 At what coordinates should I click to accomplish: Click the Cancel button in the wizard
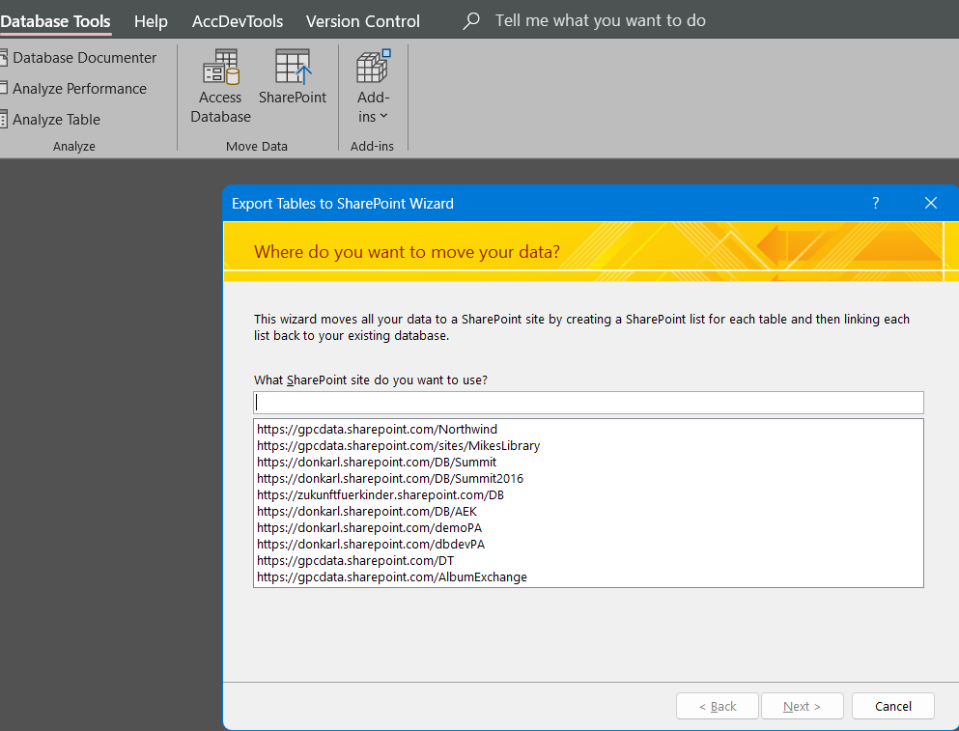[x=893, y=707]
